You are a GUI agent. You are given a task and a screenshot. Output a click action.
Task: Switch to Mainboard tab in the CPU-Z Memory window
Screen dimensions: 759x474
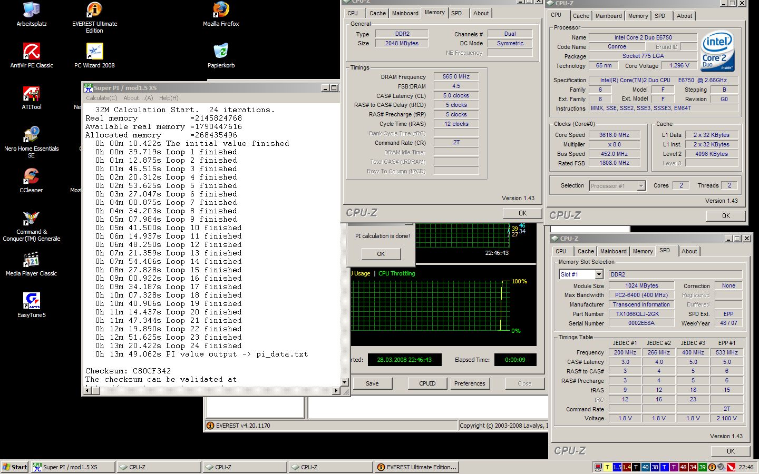405,13
